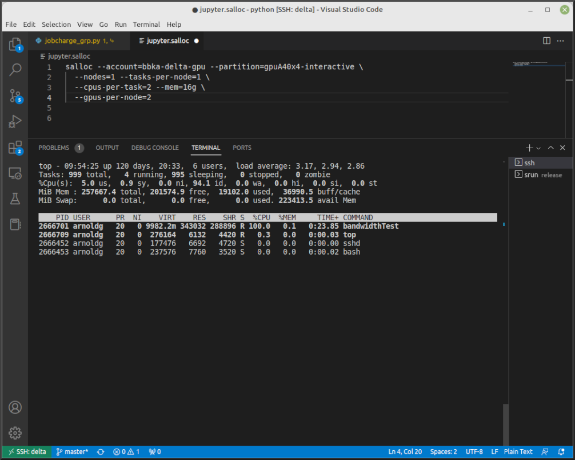Screen dimensions: 575x460
Task: Open the Explorer view in activity bar
Action: (15, 44)
